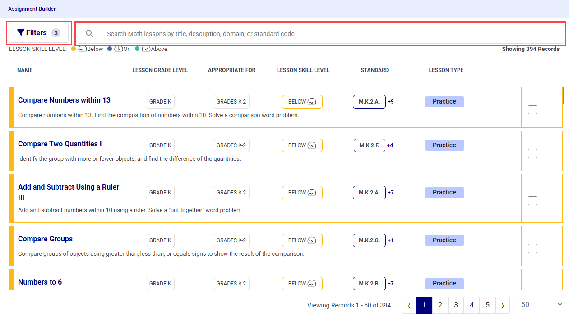
Task: Go to page 3 of the results
Action: (456, 305)
